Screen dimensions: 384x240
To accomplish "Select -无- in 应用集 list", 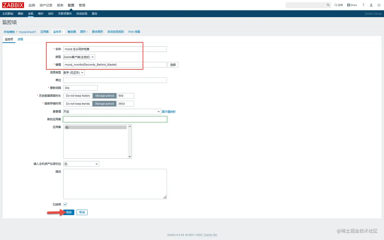I will click(x=95, y=127).
